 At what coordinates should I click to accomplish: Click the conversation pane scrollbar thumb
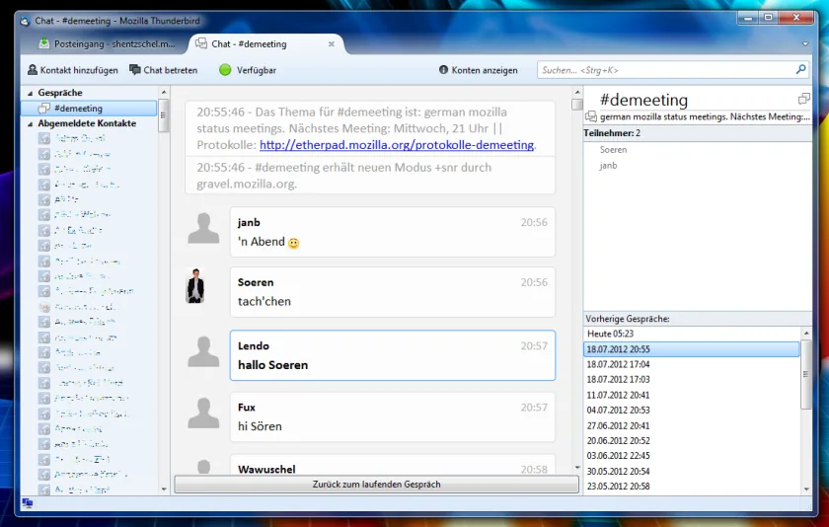[576, 105]
